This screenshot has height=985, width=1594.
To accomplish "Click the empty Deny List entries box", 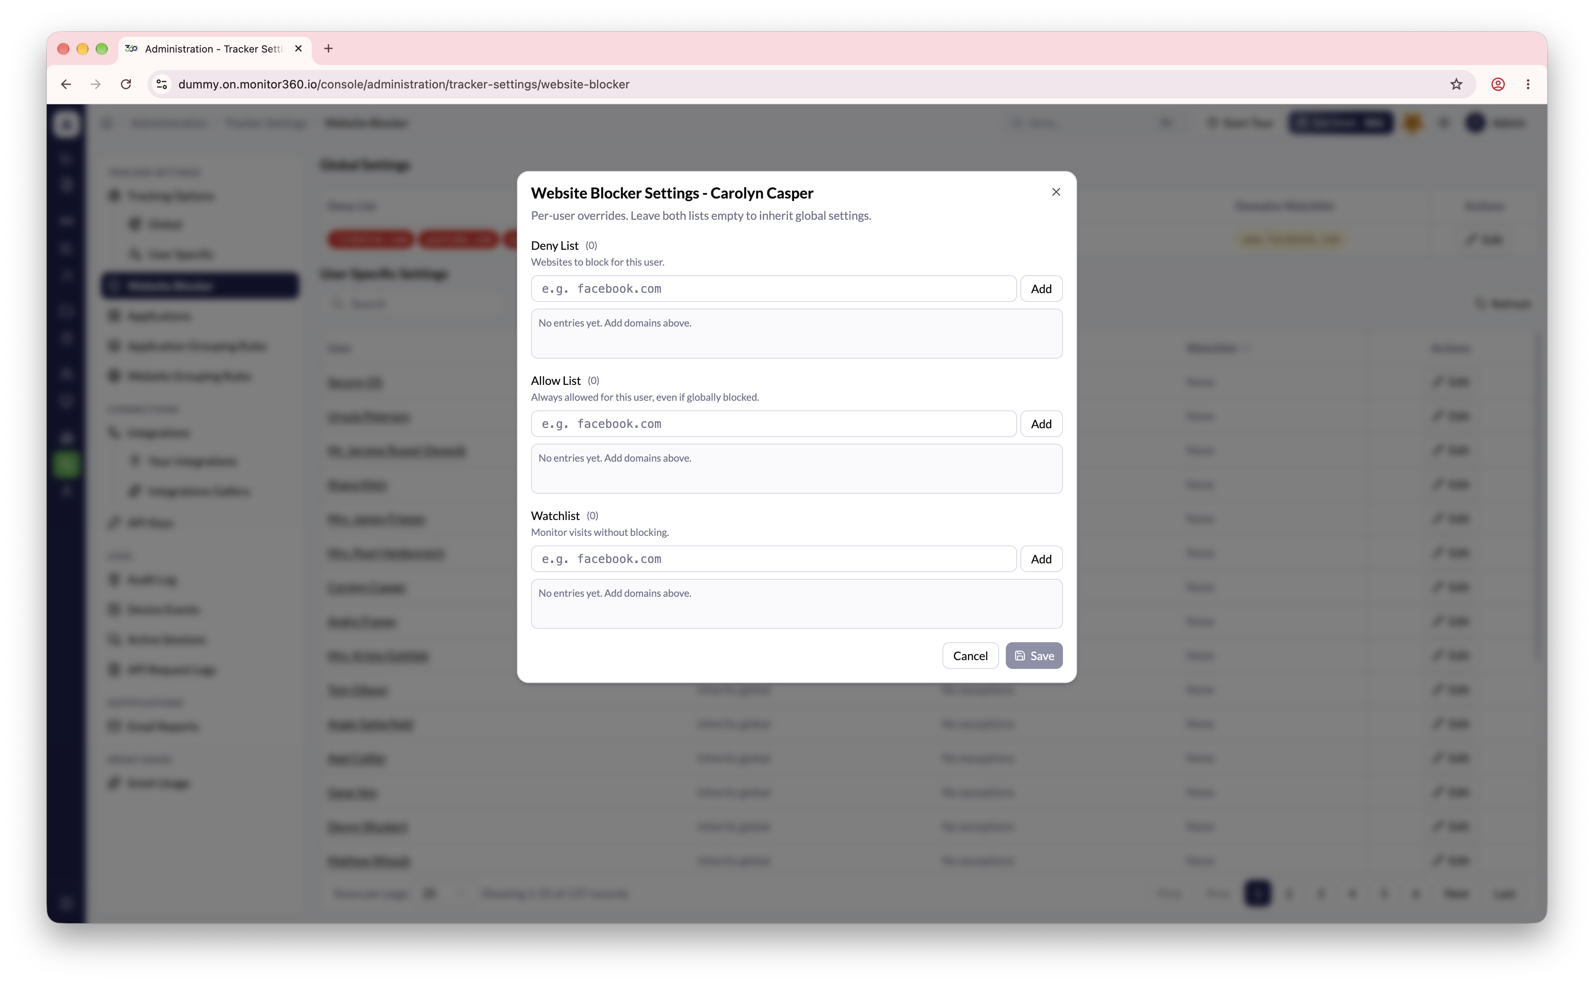I will pos(796,334).
